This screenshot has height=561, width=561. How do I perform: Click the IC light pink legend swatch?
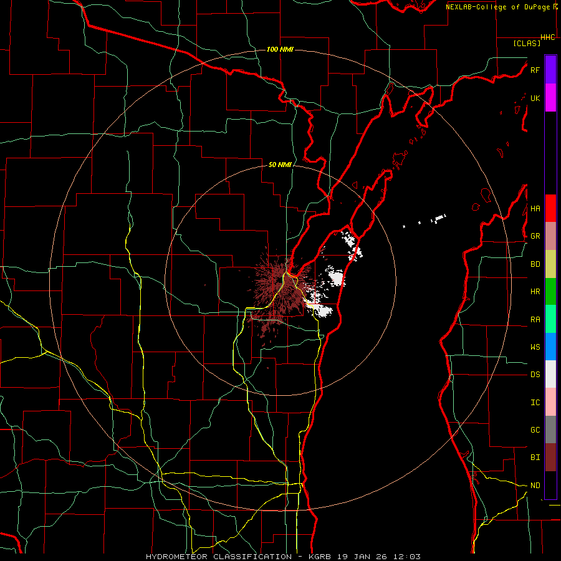[x=550, y=402]
